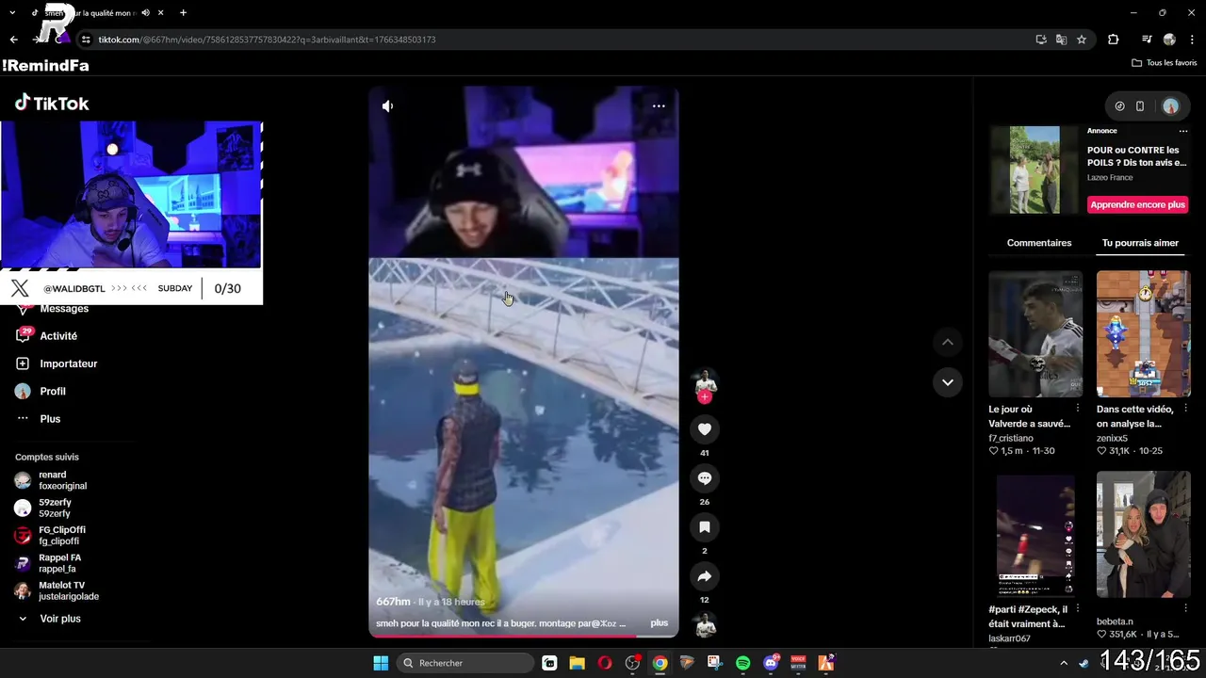Click the get app phone icon
1206x678 pixels.
(x=1140, y=106)
